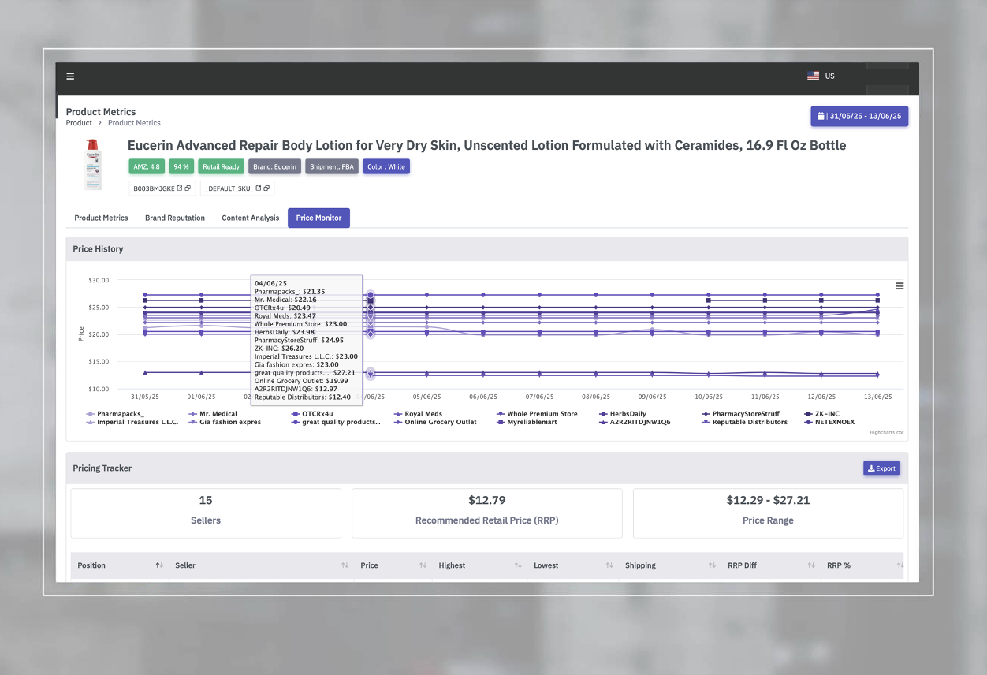Open the Highcharts.com credit link
The width and height of the screenshot is (987, 675).
click(x=887, y=432)
